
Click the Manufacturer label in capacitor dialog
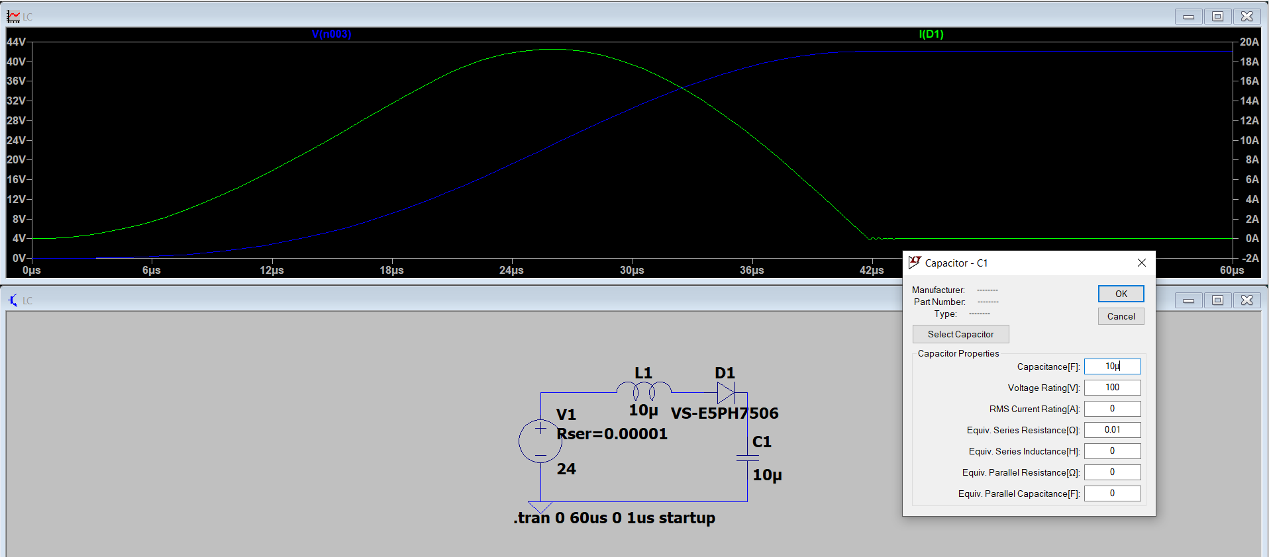click(x=938, y=290)
